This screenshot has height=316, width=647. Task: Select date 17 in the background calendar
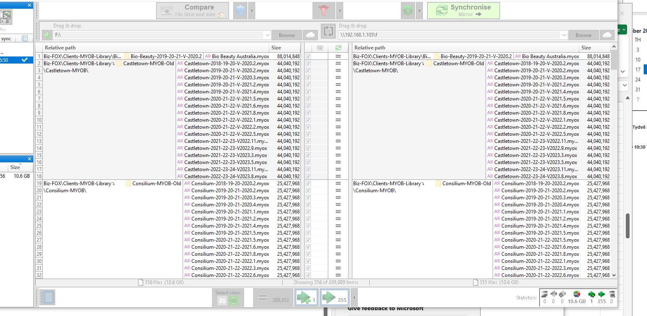(x=638, y=70)
